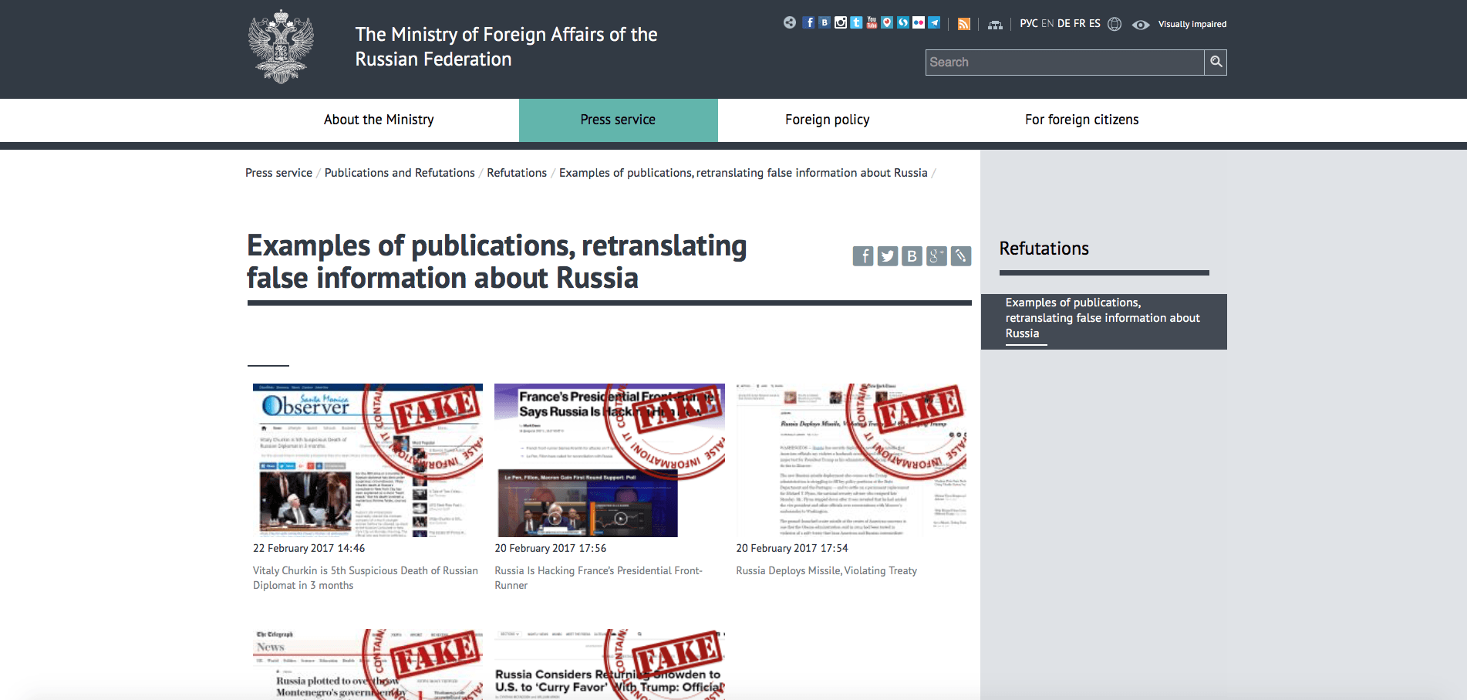Switch language to ES
Image resolution: width=1467 pixels, height=700 pixels.
click(x=1094, y=24)
